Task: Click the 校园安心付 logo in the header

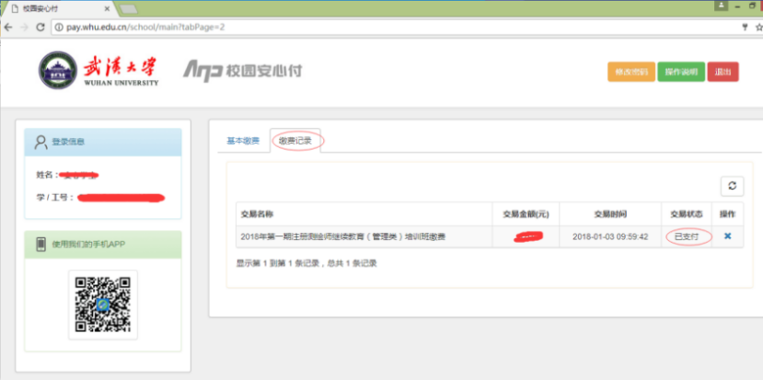Action: [242, 71]
